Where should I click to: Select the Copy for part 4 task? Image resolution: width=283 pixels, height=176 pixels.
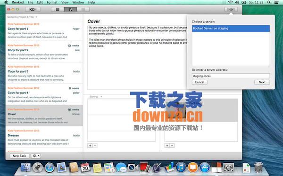[x=44, y=95]
